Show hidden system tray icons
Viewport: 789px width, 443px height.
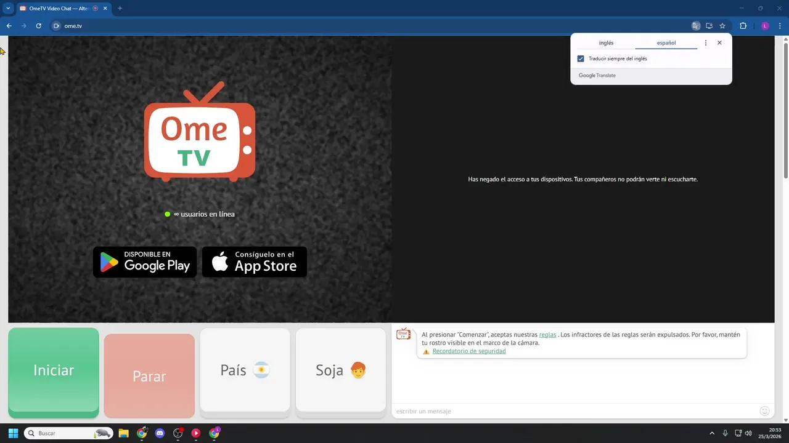[712, 433]
